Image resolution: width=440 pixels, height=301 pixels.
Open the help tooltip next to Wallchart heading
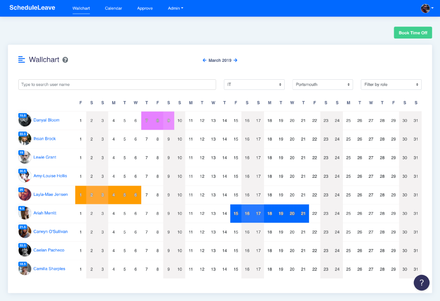coord(65,60)
